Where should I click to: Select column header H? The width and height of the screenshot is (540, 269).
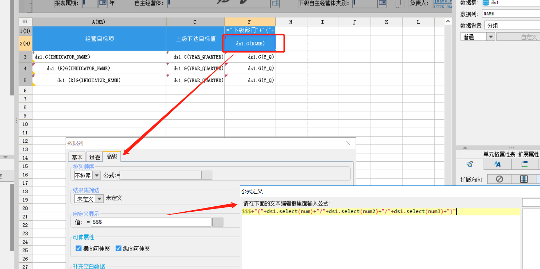[291, 22]
